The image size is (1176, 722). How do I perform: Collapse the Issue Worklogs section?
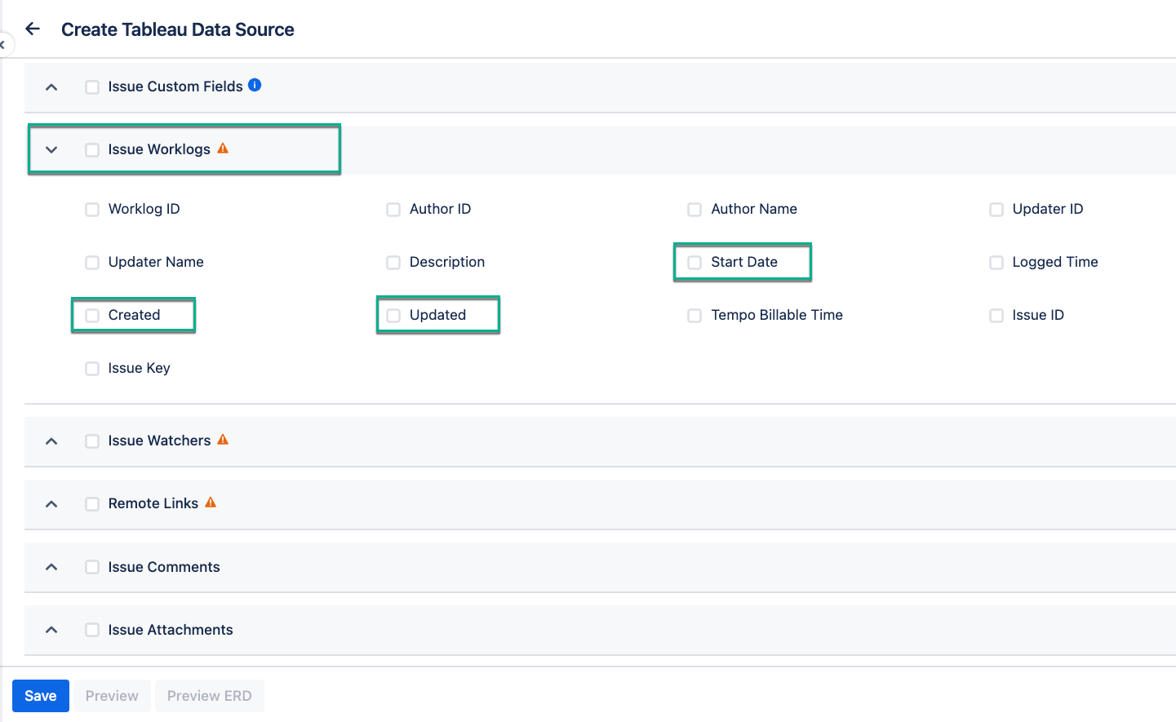(51, 150)
